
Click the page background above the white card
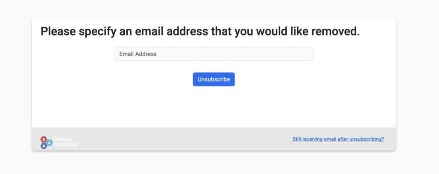tap(213, 9)
